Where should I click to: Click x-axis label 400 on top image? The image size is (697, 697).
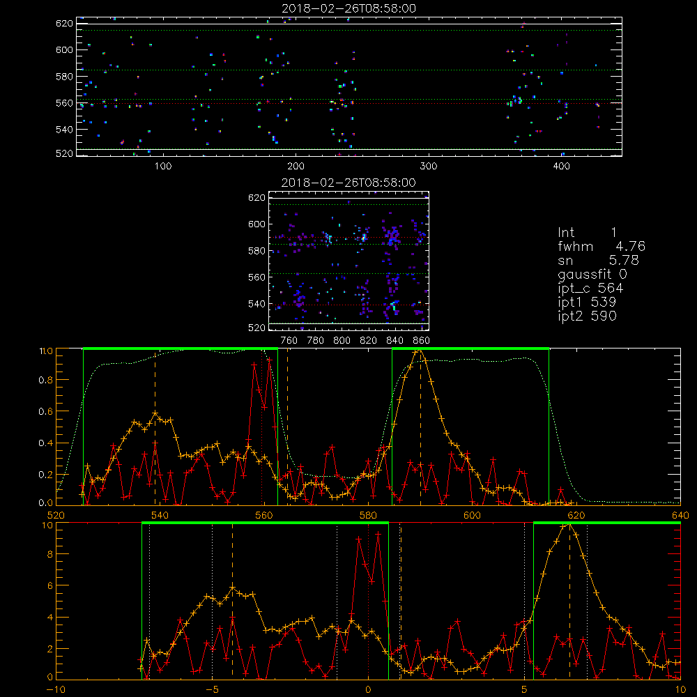561,167
